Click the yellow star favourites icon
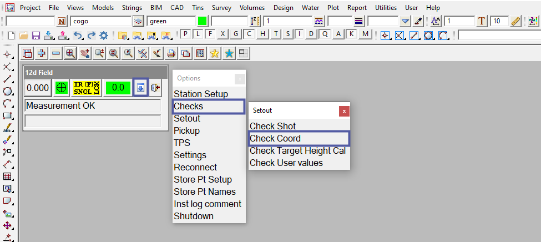The height and width of the screenshot is (242, 541). [x=214, y=53]
